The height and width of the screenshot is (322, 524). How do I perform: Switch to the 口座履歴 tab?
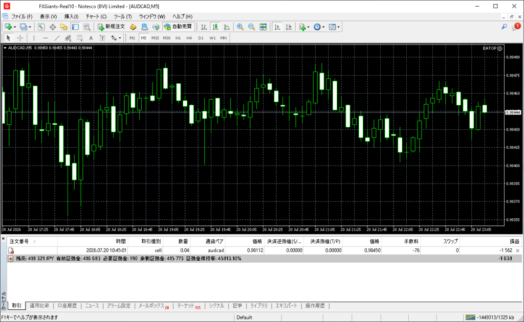(x=67, y=306)
